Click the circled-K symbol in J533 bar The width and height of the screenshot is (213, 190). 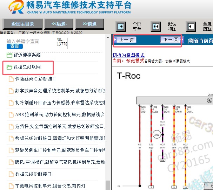pyautogui.click(x=209, y=100)
